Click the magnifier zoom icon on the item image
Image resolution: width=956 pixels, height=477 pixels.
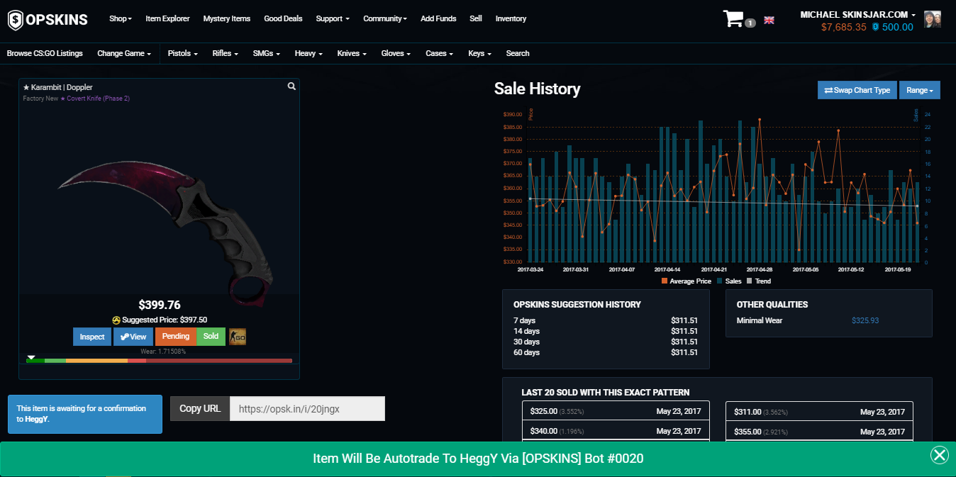coord(291,86)
